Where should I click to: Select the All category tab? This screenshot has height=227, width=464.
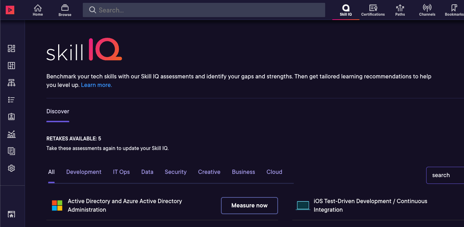51,172
